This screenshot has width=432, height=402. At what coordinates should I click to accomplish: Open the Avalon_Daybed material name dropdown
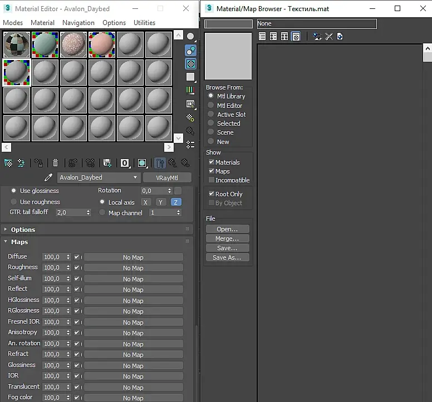coord(99,177)
